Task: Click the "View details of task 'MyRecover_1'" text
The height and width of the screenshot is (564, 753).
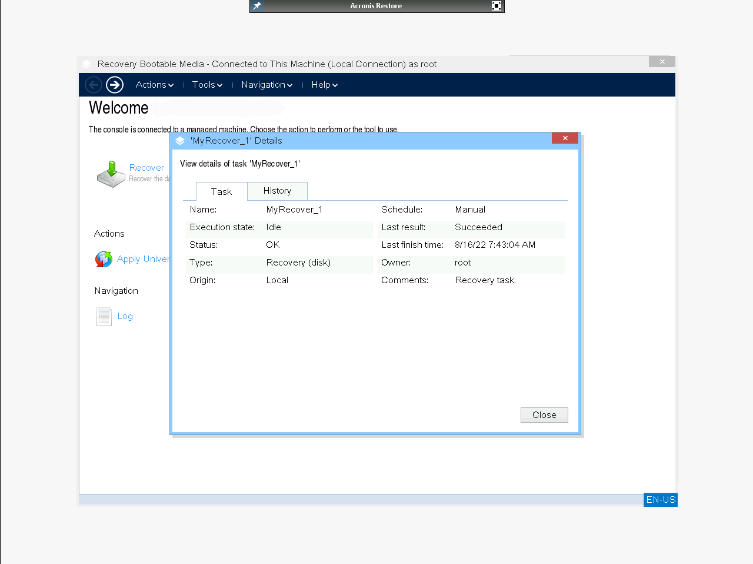Action: point(240,164)
